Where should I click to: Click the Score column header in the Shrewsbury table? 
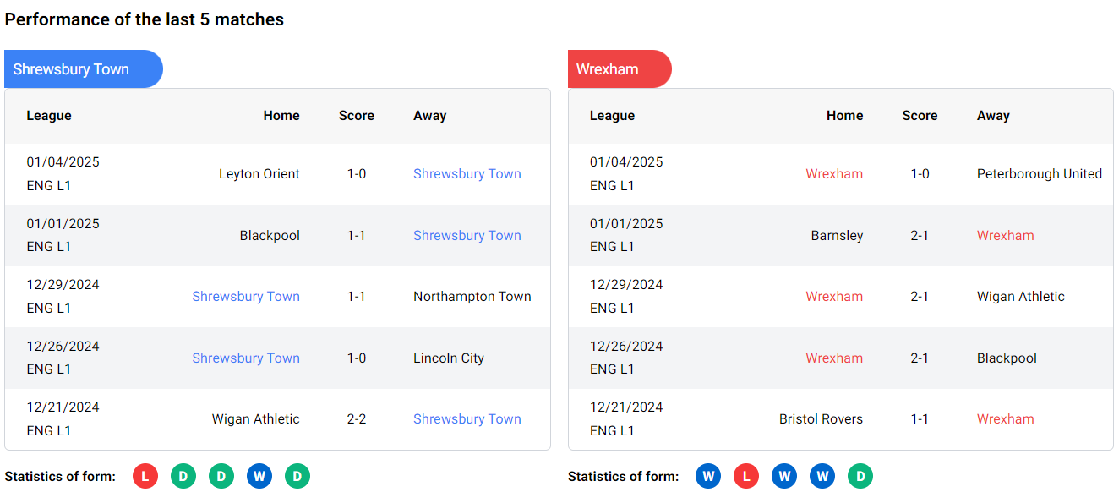click(356, 116)
